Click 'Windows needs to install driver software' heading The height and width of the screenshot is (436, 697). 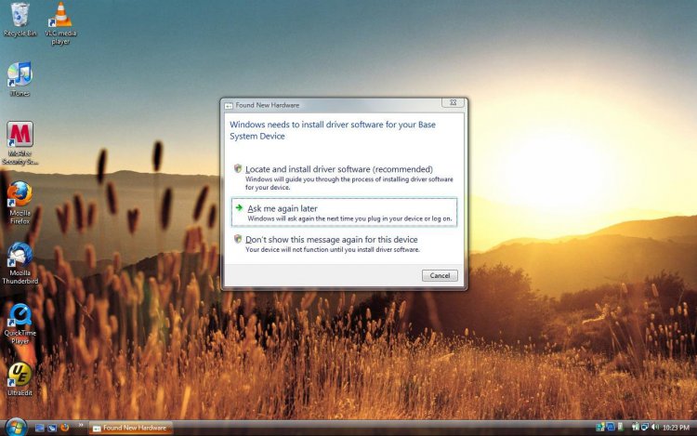tap(333, 130)
